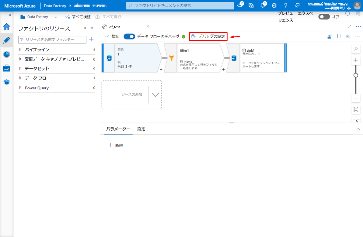Image resolution: width=363 pixels, height=237 pixels.
Task: Click the デバッグの設定 button
Action: [208, 36]
